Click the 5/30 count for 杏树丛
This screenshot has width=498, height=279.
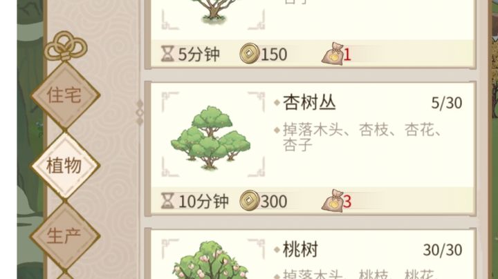[x=446, y=103]
